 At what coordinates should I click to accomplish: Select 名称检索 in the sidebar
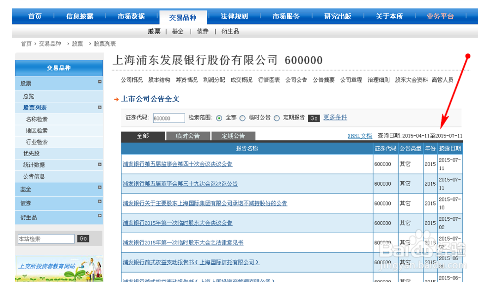(x=37, y=119)
